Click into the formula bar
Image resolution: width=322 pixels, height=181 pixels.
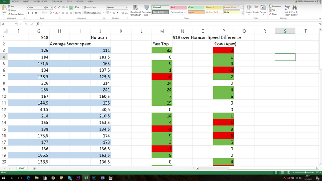[x=180, y=24]
